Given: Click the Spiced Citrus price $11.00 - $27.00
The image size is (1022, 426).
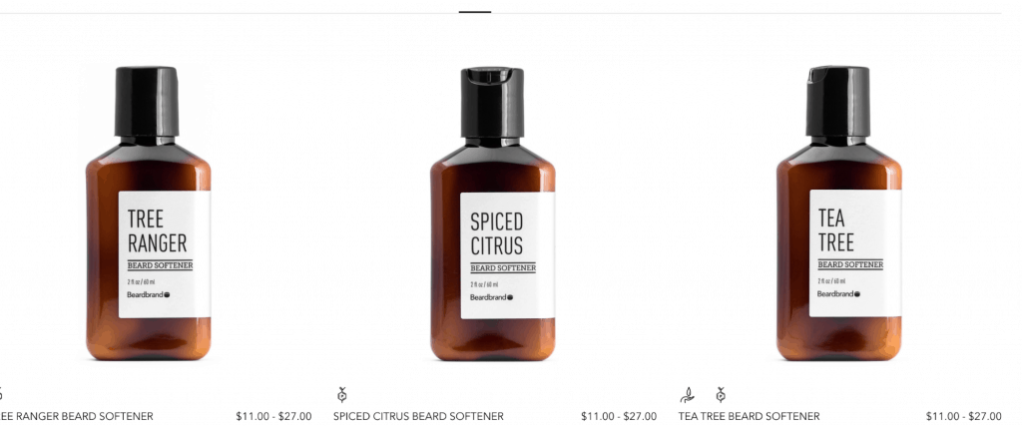Looking at the screenshot, I should 619,416.
